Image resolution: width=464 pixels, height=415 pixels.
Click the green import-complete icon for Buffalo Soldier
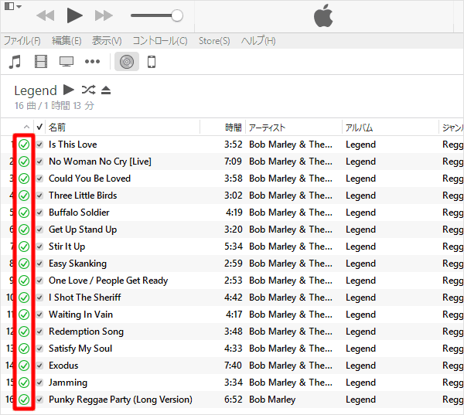24,213
